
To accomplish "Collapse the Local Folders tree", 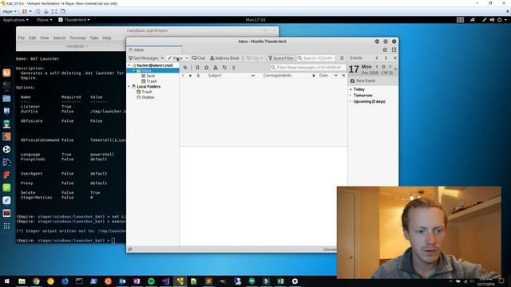I will (129, 87).
